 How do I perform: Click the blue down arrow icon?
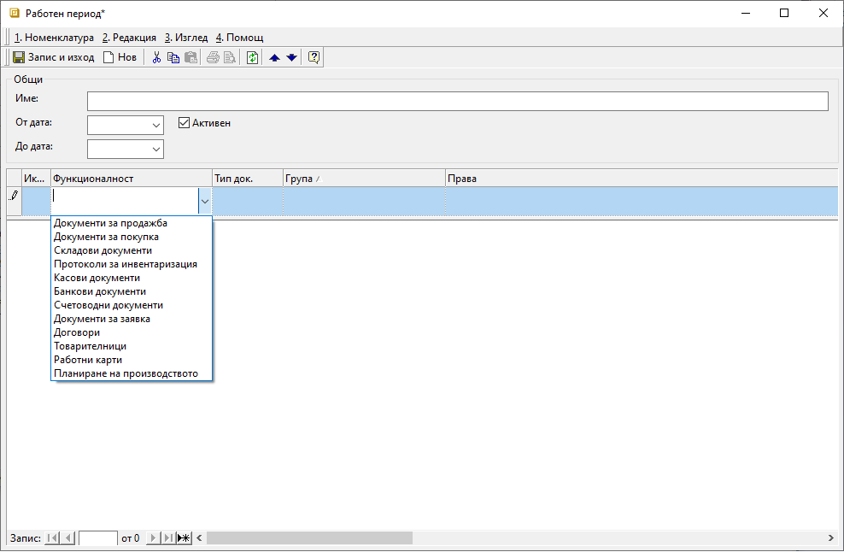(291, 58)
